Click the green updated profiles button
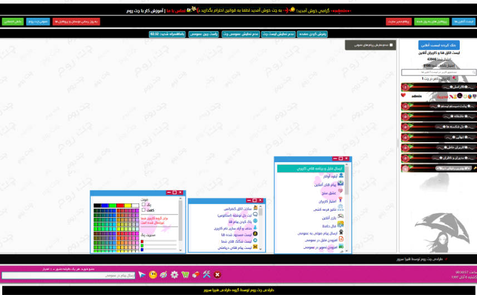Screen dimensions: 477x295 [431, 22]
